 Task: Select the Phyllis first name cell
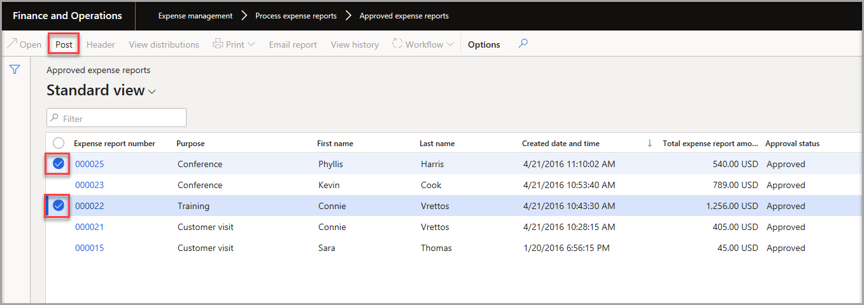tap(330, 164)
